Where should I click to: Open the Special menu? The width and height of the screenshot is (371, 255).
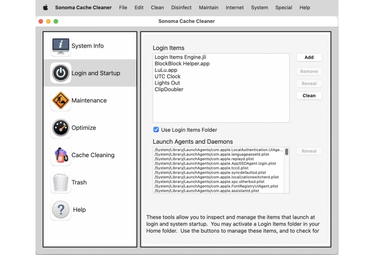[x=284, y=7]
